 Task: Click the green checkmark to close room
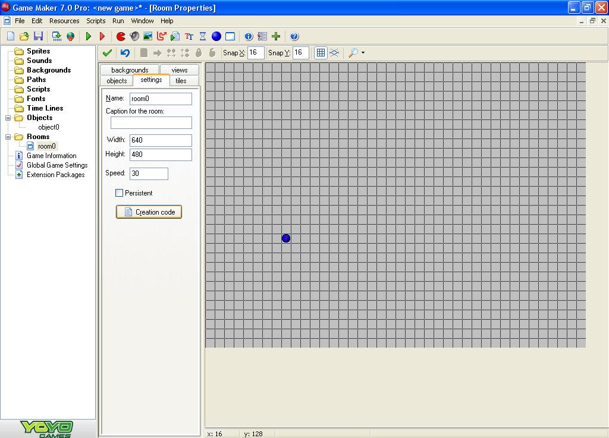pos(108,53)
